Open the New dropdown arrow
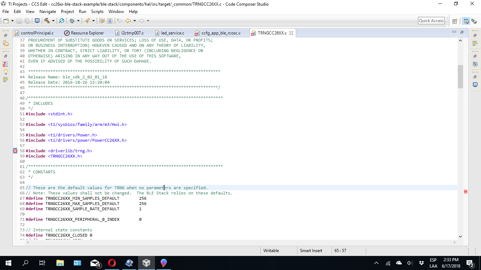The width and height of the screenshot is (481, 270). pos(12,21)
